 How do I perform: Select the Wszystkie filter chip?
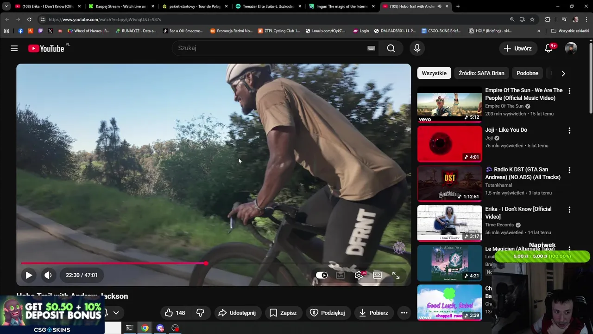pyautogui.click(x=434, y=73)
